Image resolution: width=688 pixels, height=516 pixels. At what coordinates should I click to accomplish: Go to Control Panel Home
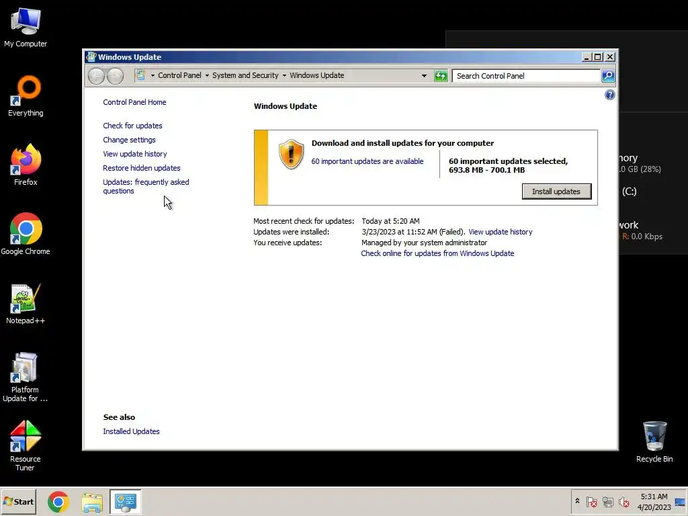pos(134,102)
